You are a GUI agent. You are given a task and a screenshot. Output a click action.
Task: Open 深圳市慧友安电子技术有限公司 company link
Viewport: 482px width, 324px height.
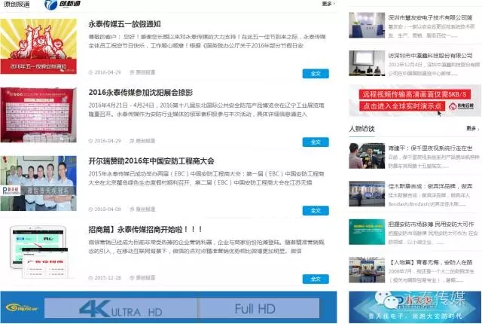click(x=431, y=17)
